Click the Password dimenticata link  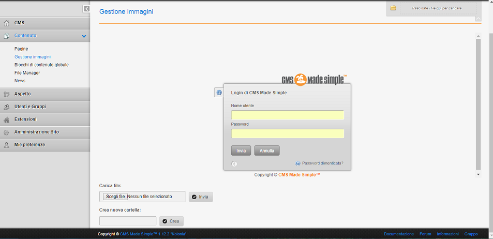[322, 163]
